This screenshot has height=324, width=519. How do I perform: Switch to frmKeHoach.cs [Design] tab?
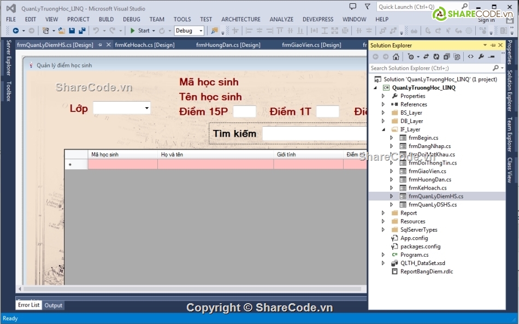[x=145, y=45]
